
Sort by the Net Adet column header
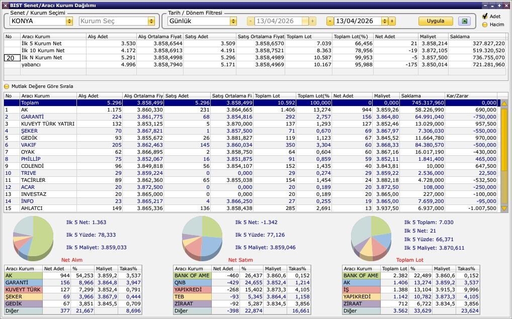point(352,96)
